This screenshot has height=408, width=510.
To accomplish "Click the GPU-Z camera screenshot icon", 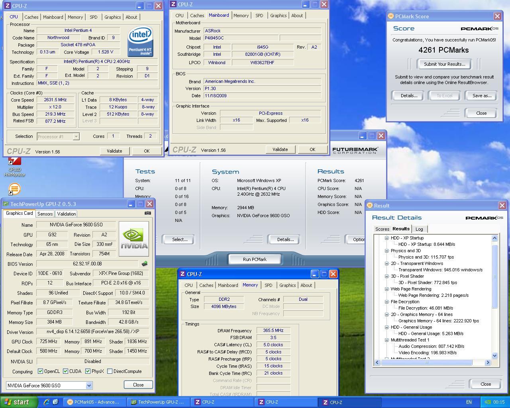I will pyautogui.click(x=147, y=213).
